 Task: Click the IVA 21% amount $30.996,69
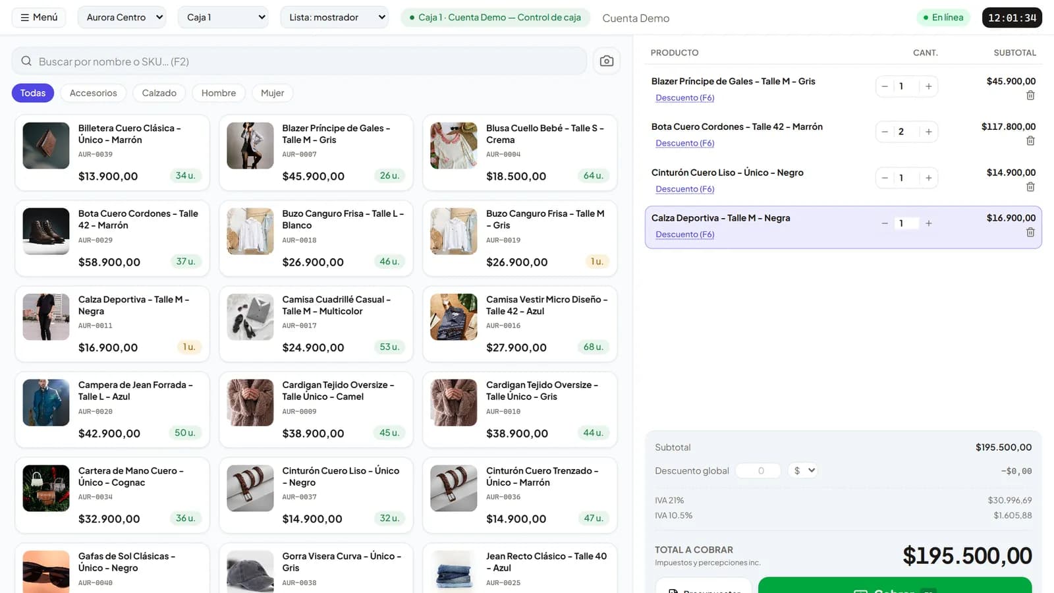(1010, 500)
